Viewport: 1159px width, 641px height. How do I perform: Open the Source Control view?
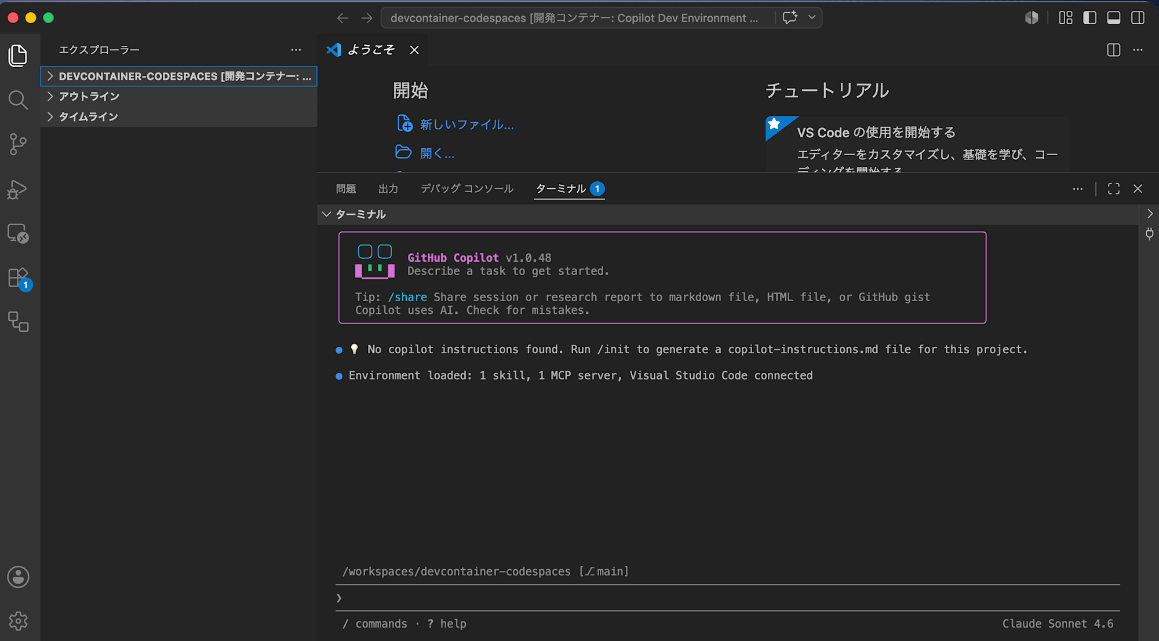18,144
